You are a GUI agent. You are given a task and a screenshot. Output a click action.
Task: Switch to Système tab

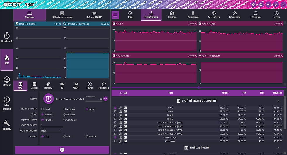tap(30, 15)
